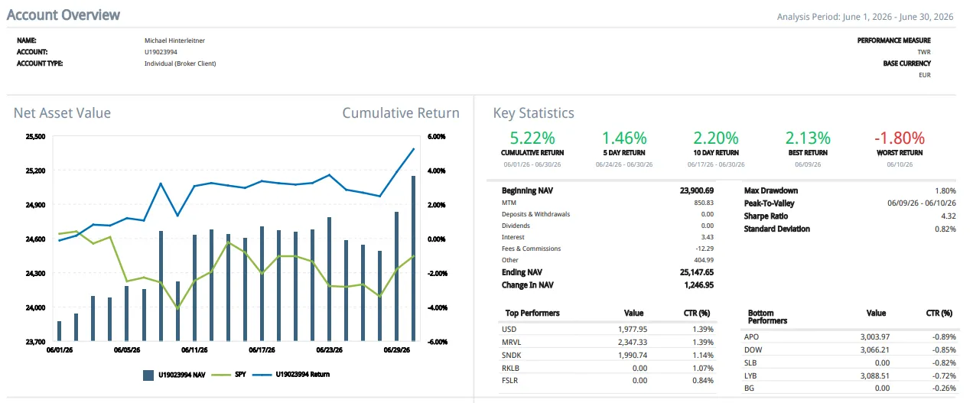The width and height of the screenshot is (973, 403).
Task: Click the RKLB CTR 1.07%
Action: tap(701, 368)
